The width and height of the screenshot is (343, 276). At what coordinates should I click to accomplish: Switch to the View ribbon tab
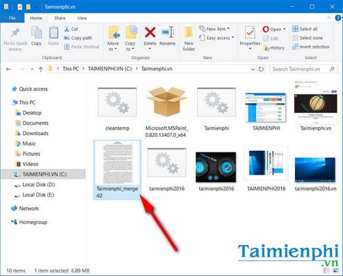(82, 18)
